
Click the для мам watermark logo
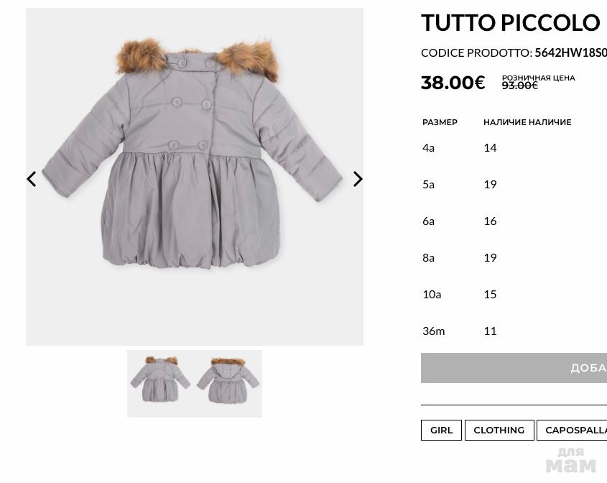[570, 460]
